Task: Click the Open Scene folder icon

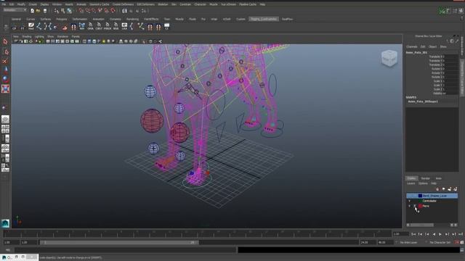Action: (x=39, y=11)
